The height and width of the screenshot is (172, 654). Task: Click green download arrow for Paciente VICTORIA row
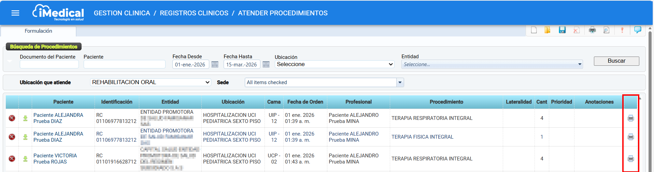[25, 159]
